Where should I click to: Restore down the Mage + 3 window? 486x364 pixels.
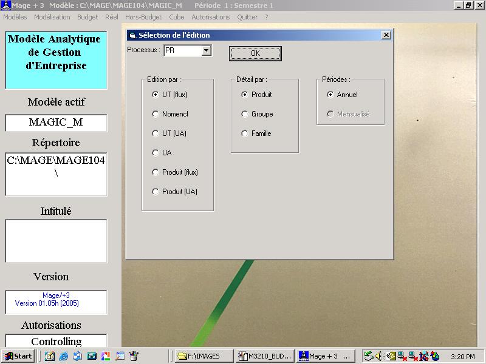[468, 5]
